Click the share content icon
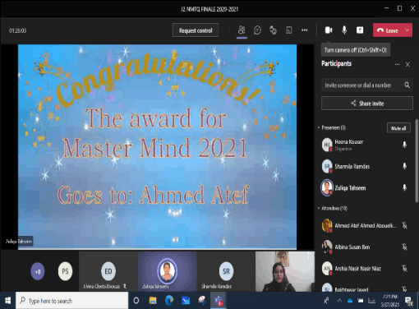The width and height of the screenshot is (419, 309). 360,30
